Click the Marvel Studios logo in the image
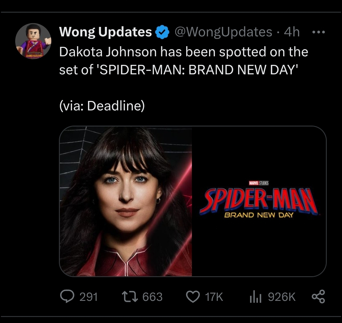342x323 pixels. click(259, 183)
